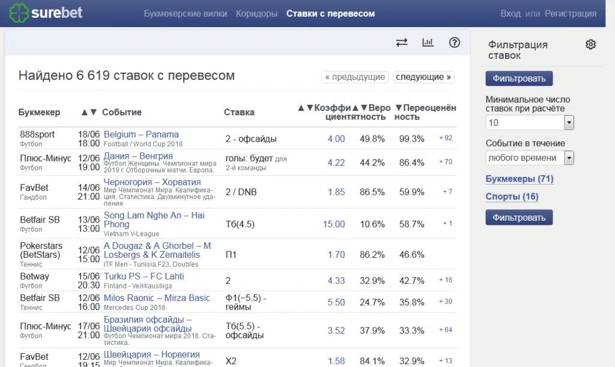
Task: Click Фильтровать button below Спорты link
Action: click(519, 217)
